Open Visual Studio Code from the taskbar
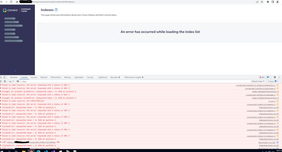The width and height of the screenshot is (282, 152). (x=46, y=151)
